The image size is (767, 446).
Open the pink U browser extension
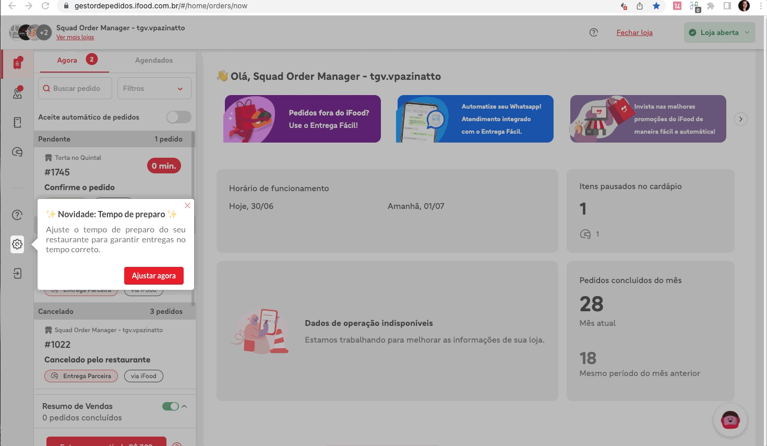[x=677, y=6]
